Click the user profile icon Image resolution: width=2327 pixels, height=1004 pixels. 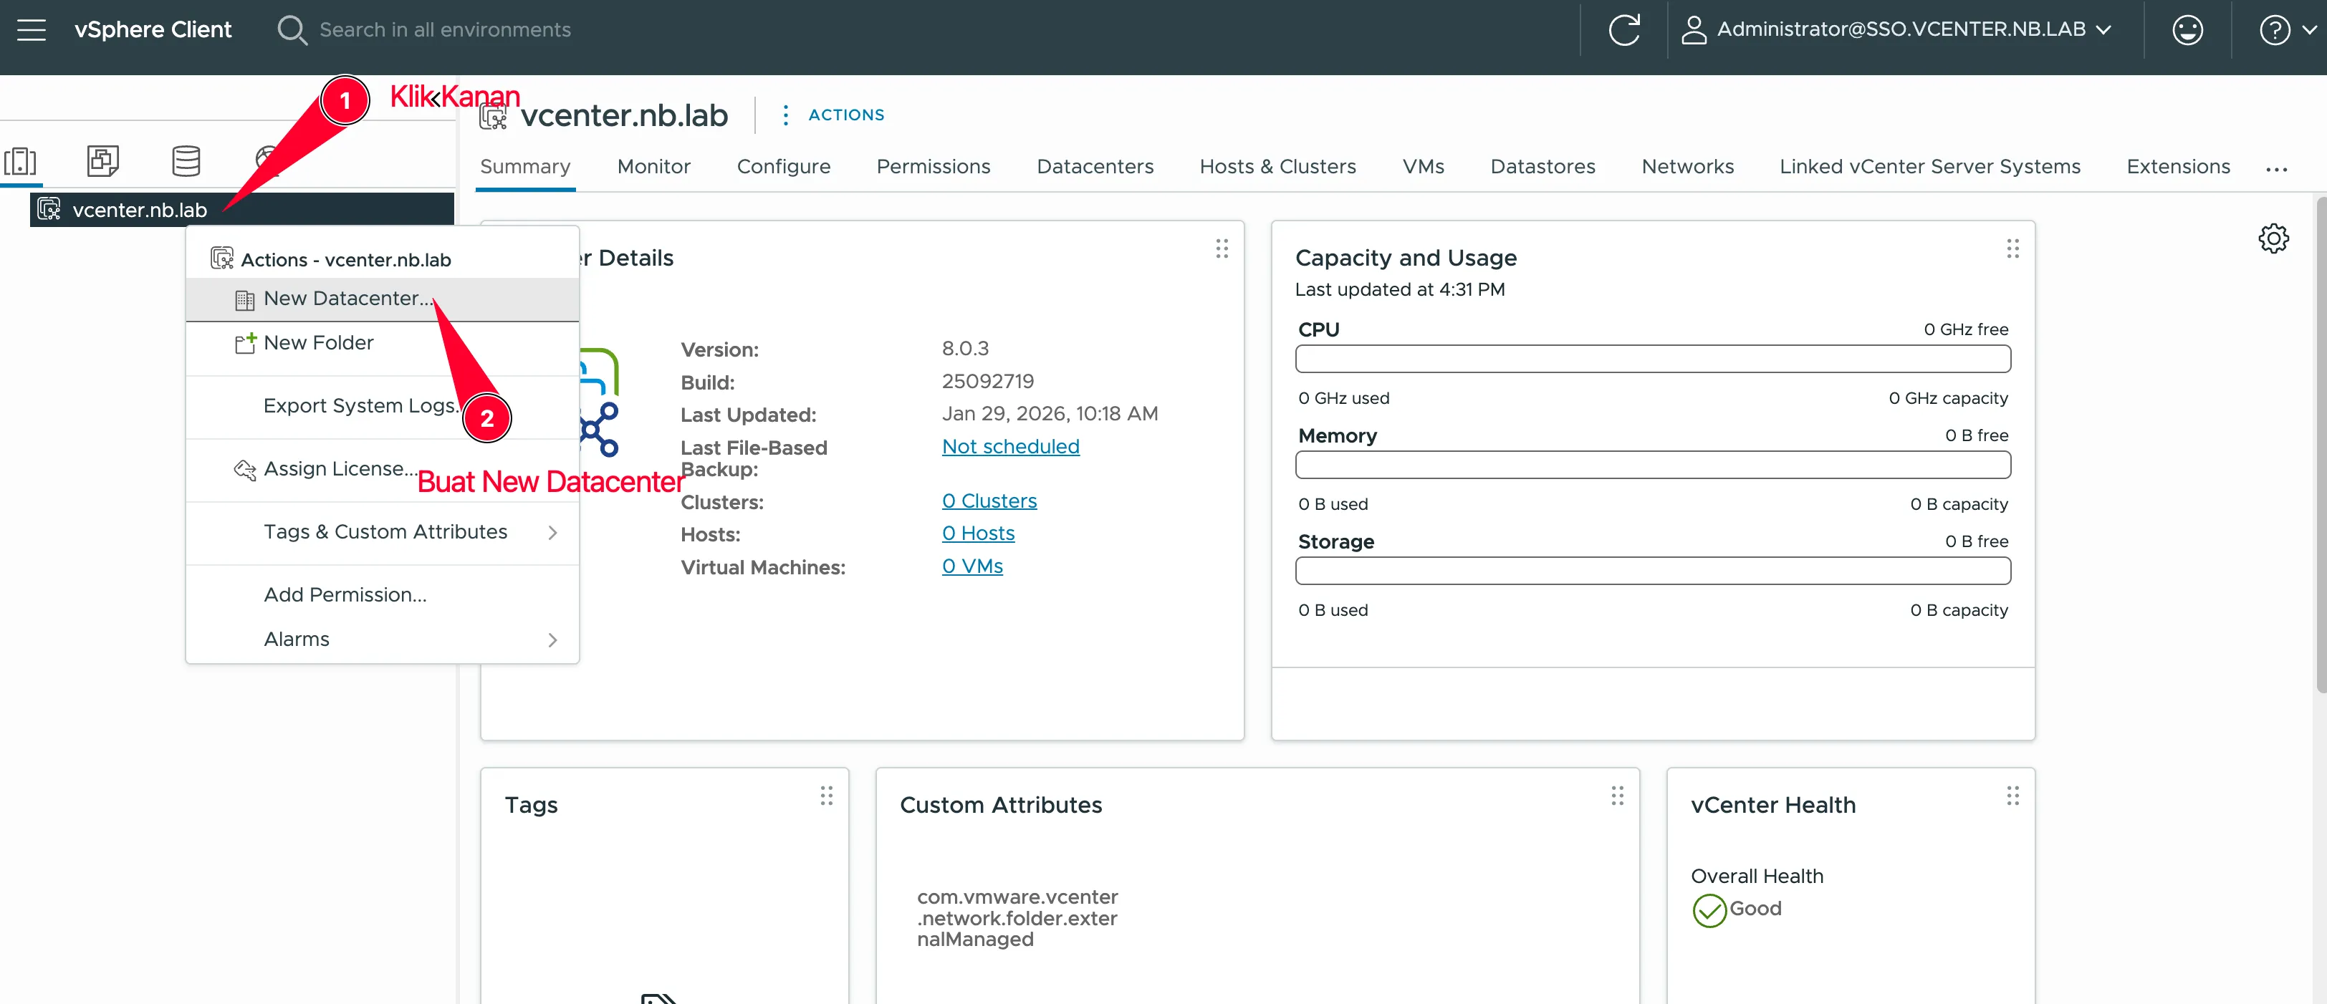click(x=1694, y=30)
